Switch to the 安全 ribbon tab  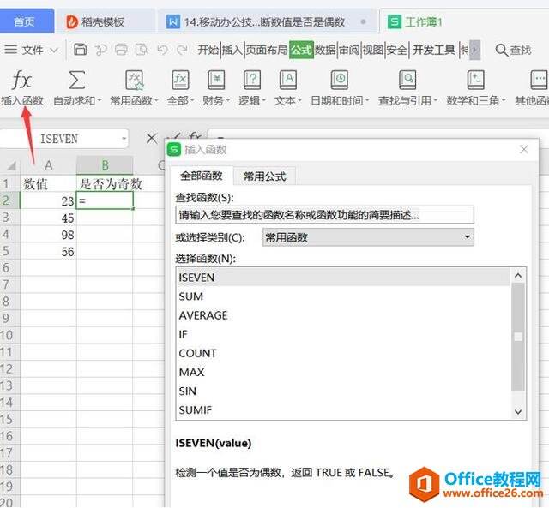coord(396,50)
